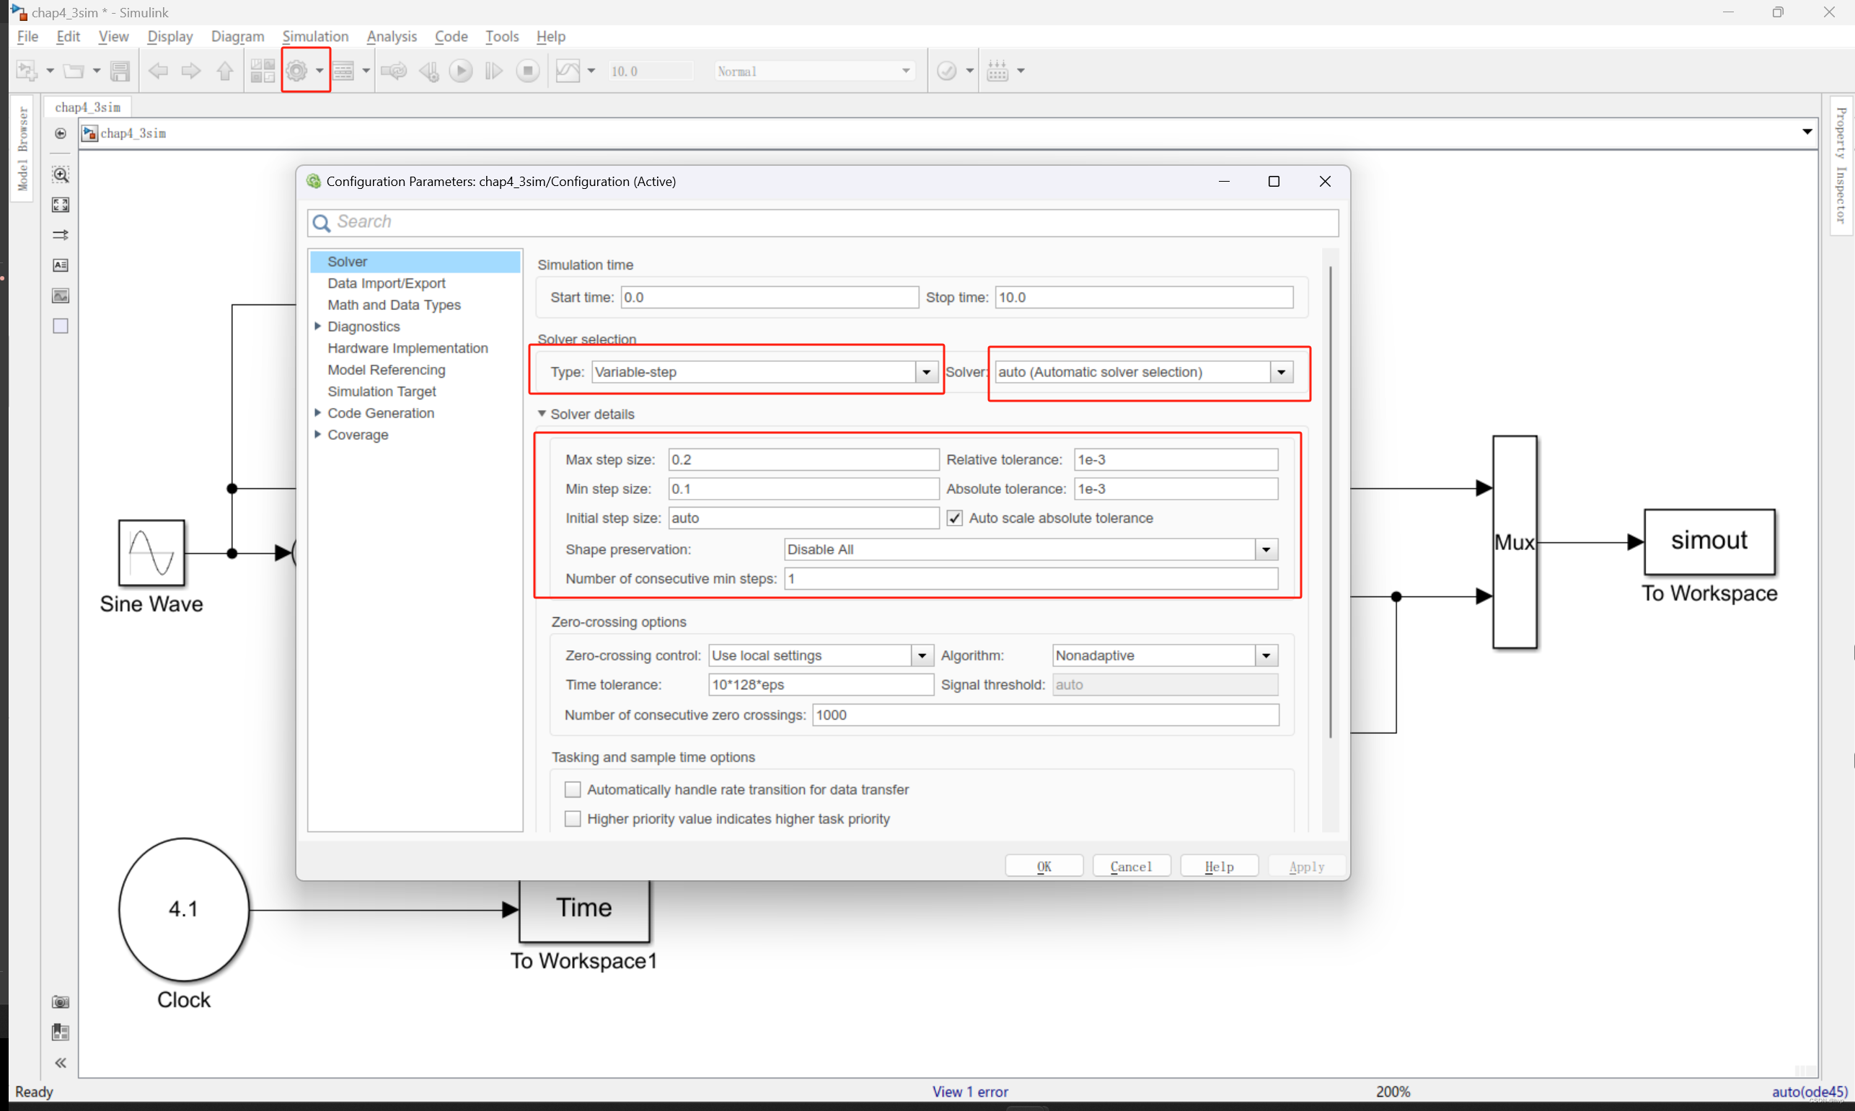Open the Library Browser icon
1855x1111 pixels.
(262, 71)
